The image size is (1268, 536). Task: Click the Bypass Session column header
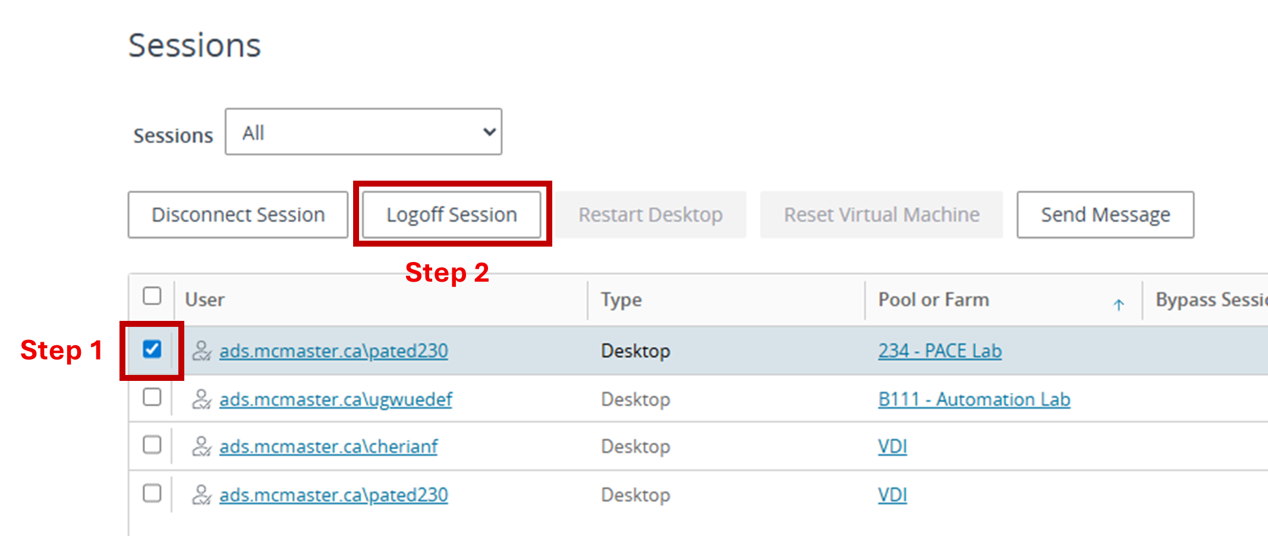[x=1210, y=299]
